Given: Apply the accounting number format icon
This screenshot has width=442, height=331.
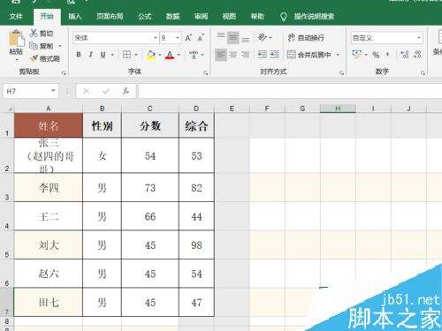Looking at the screenshot, I should coord(356,54).
